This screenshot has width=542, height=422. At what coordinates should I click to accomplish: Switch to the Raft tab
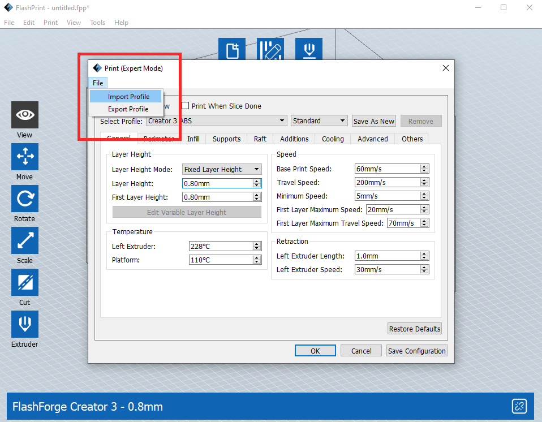pos(260,139)
